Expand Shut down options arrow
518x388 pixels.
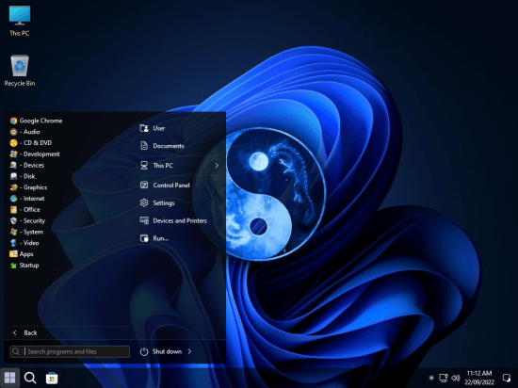click(189, 351)
